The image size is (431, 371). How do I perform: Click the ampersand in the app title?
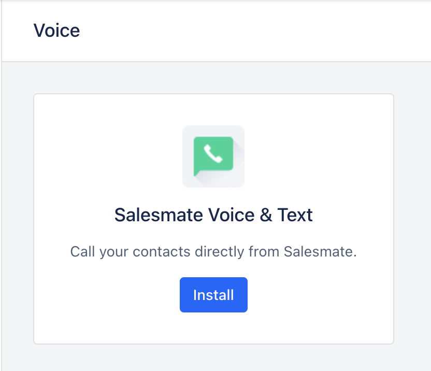point(266,215)
